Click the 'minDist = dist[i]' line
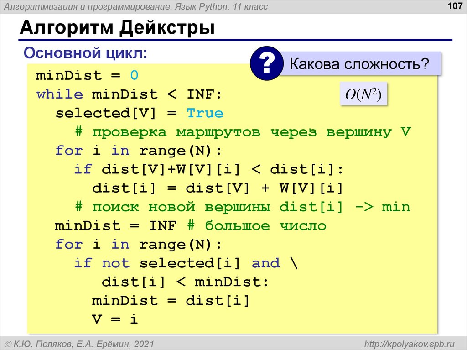Screen dimensions: 467x350 click(x=171, y=301)
